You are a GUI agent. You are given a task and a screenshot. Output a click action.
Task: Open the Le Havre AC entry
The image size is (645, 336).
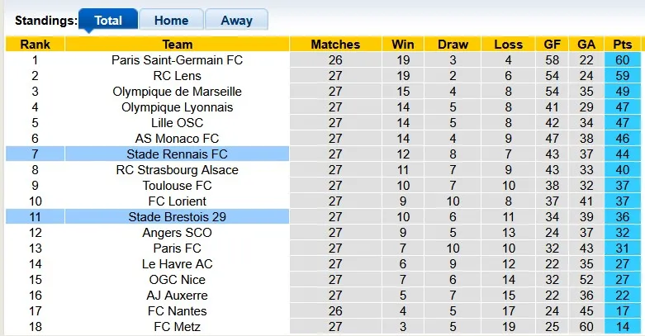point(177,264)
